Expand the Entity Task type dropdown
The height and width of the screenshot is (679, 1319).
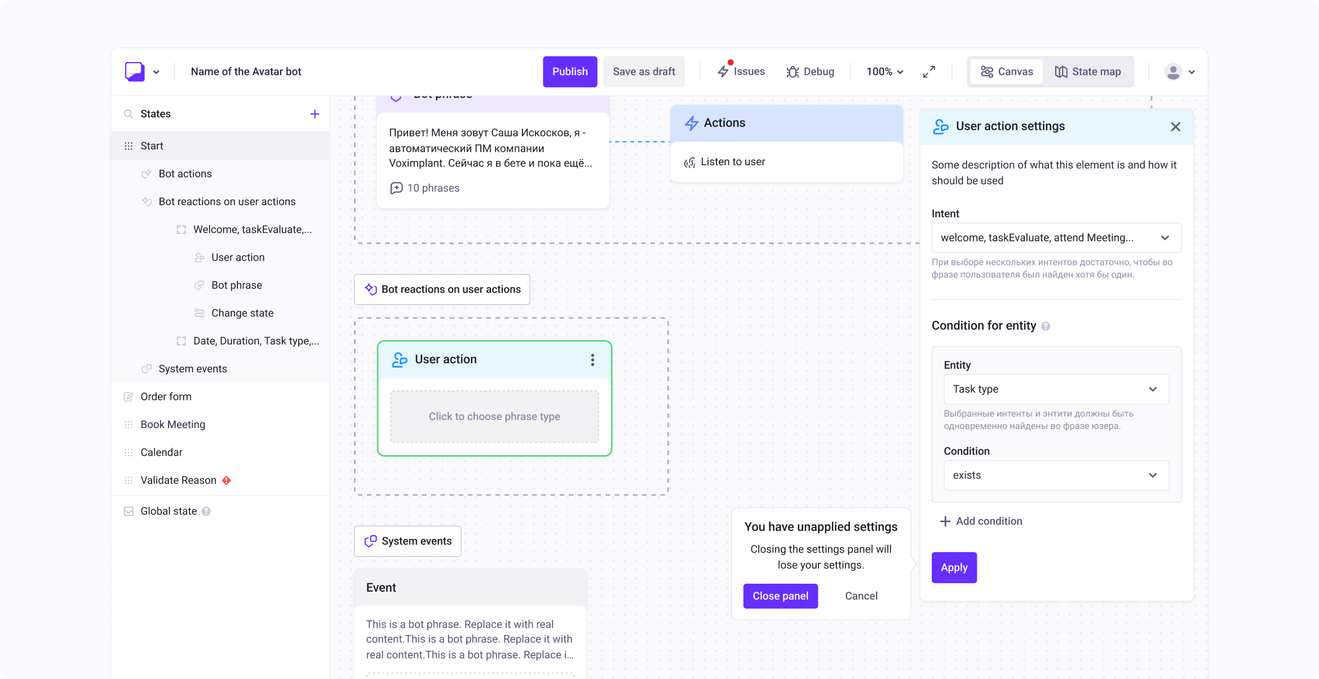tap(1056, 389)
